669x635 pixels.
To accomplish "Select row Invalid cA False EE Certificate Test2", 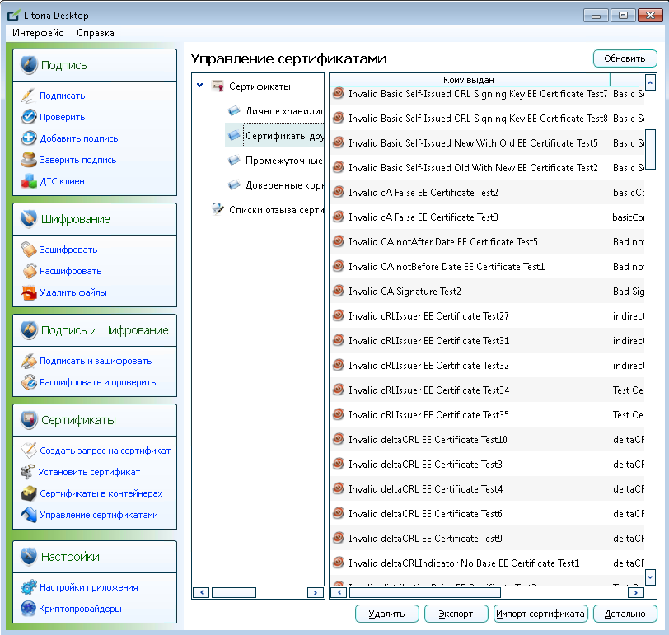I will [487, 193].
